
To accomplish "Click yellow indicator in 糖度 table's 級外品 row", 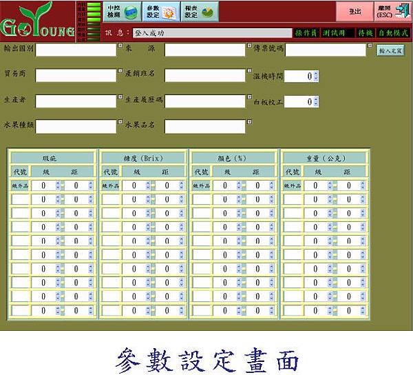I will 153,186.
